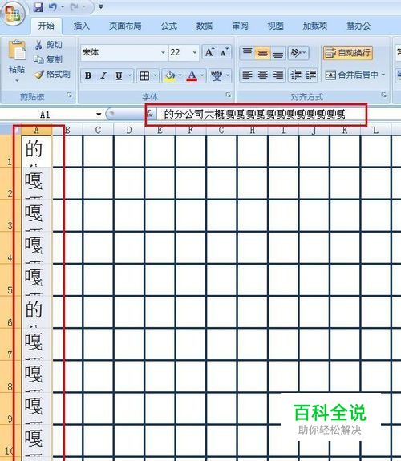This screenshot has width=401, height=461.
Task: Open the 对齐方式 dialog launcher
Action: 383,95
